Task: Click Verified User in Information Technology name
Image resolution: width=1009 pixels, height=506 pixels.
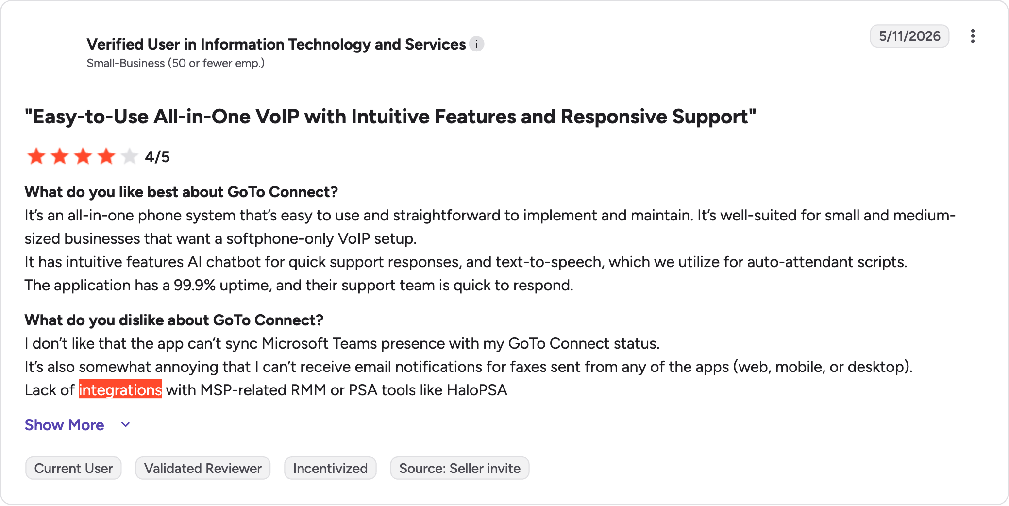Action: tap(276, 44)
